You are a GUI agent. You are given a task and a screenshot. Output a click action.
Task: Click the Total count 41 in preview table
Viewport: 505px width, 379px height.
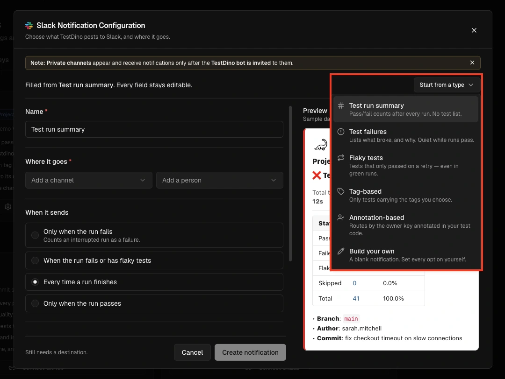[356, 298]
